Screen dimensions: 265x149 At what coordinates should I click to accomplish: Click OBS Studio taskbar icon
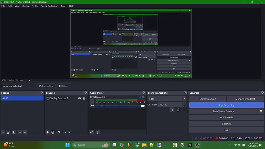(x=197, y=145)
